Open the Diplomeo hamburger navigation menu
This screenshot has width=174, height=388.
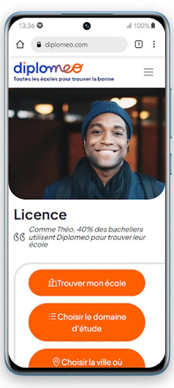tap(149, 72)
